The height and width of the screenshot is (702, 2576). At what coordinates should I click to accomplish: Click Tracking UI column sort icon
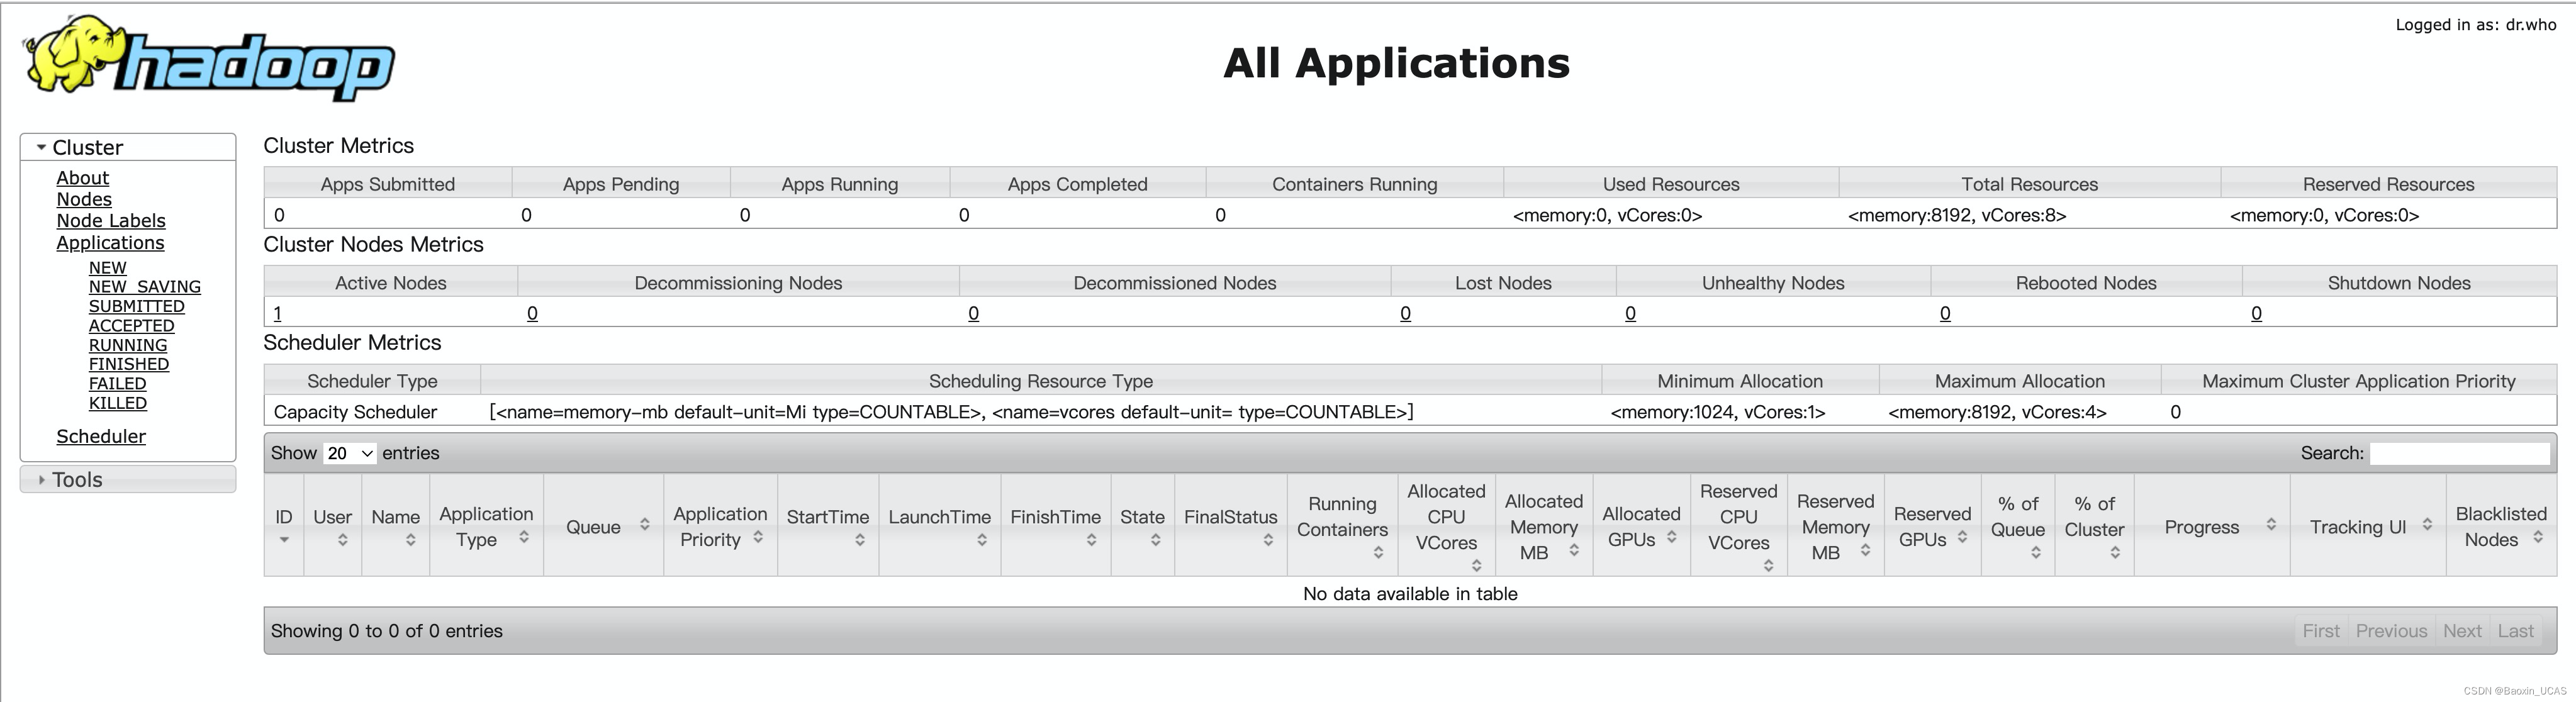[x=2427, y=525]
